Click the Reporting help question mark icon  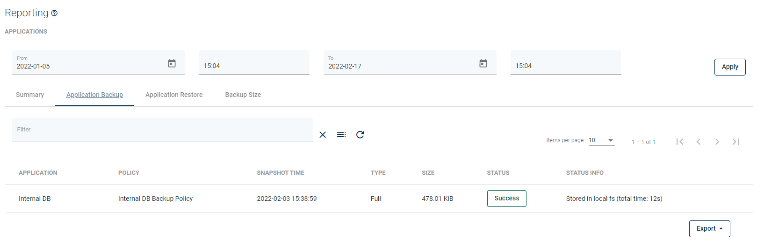pos(54,13)
